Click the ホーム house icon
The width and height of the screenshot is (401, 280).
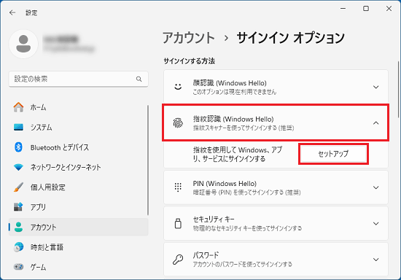(x=18, y=107)
